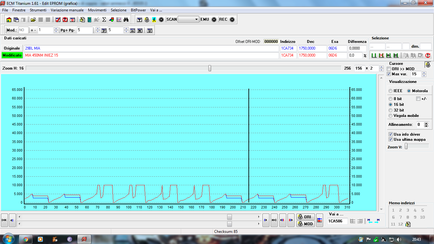The width and height of the screenshot is (434, 244).
Task: Click the Vai a address input field
Action: (337, 221)
